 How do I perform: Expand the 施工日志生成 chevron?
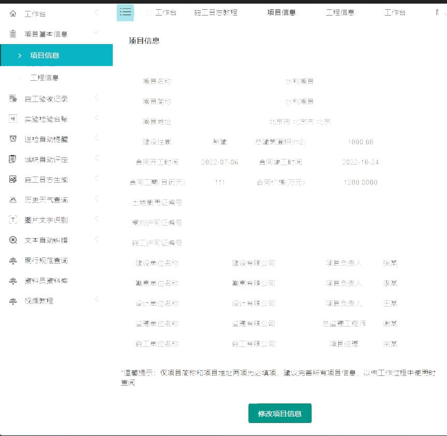point(96,178)
